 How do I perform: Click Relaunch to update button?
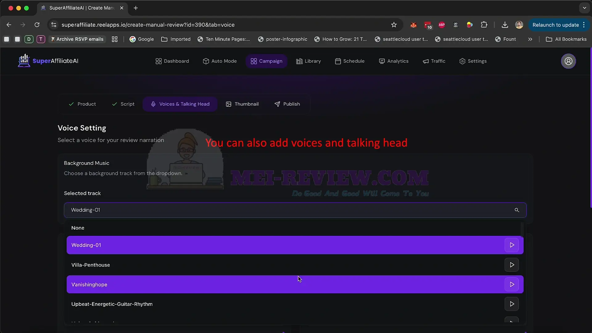point(559,25)
